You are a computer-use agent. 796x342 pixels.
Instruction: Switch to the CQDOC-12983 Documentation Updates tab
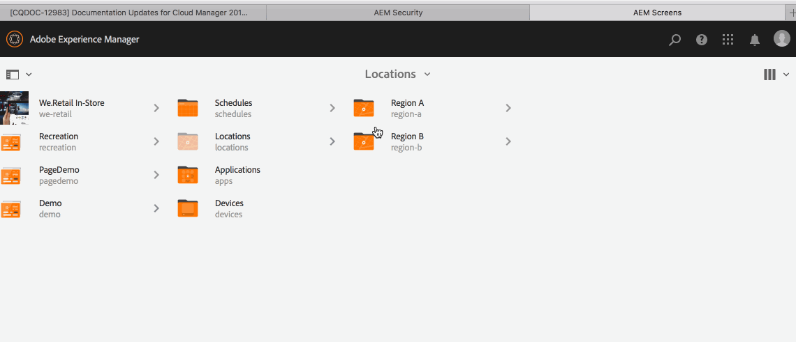[133, 13]
